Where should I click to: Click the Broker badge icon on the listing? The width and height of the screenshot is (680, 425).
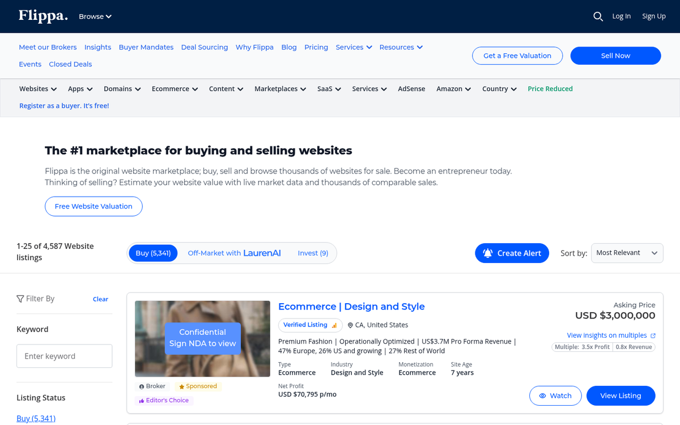(x=142, y=386)
